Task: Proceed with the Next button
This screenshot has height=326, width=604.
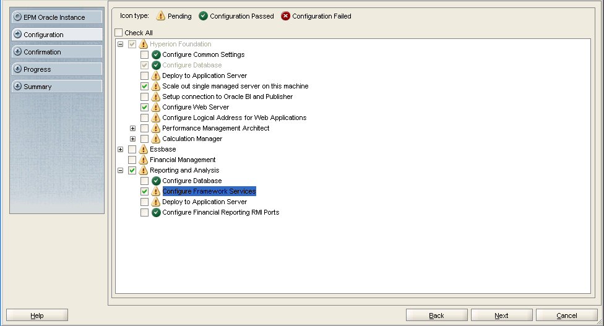Action: (501, 315)
